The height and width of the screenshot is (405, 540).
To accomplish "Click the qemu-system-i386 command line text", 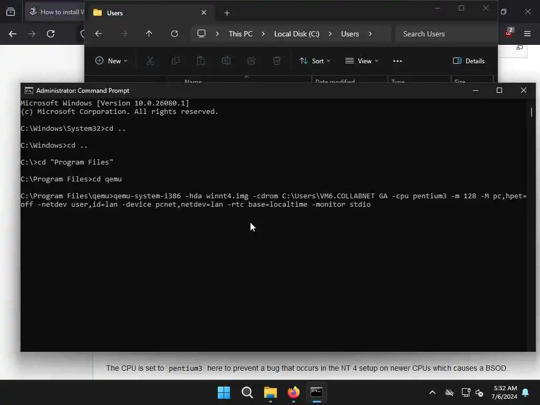I will pyautogui.click(x=274, y=200).
